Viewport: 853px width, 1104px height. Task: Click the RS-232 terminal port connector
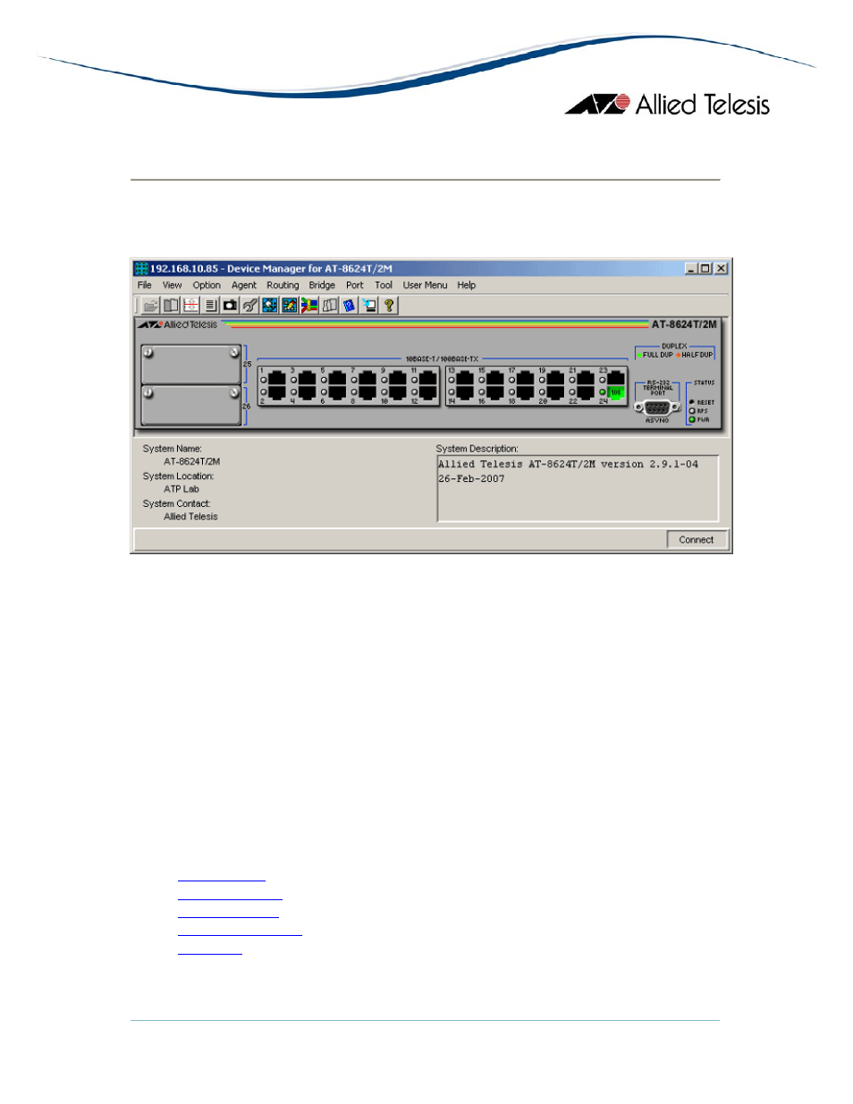(657, 407)
